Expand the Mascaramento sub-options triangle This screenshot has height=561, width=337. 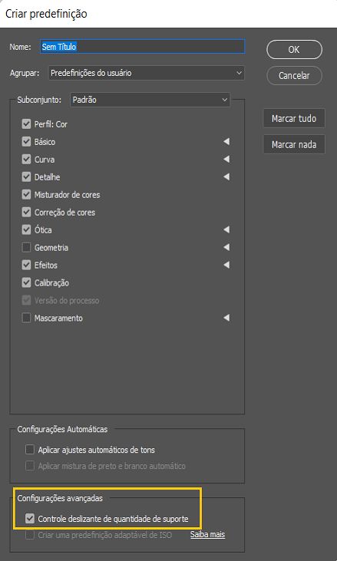(x=226, y=318)
